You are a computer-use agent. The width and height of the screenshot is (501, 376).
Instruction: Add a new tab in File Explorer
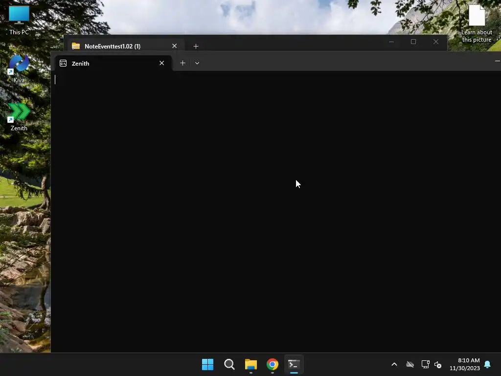pos(196,47)
